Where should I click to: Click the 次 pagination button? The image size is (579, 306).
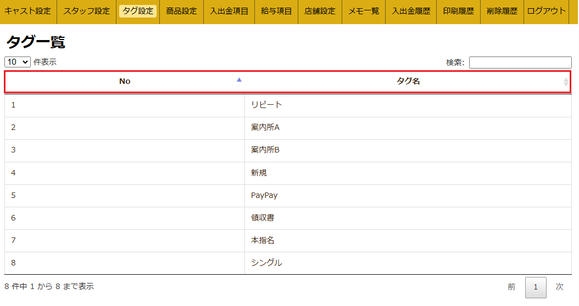(559, 287)
